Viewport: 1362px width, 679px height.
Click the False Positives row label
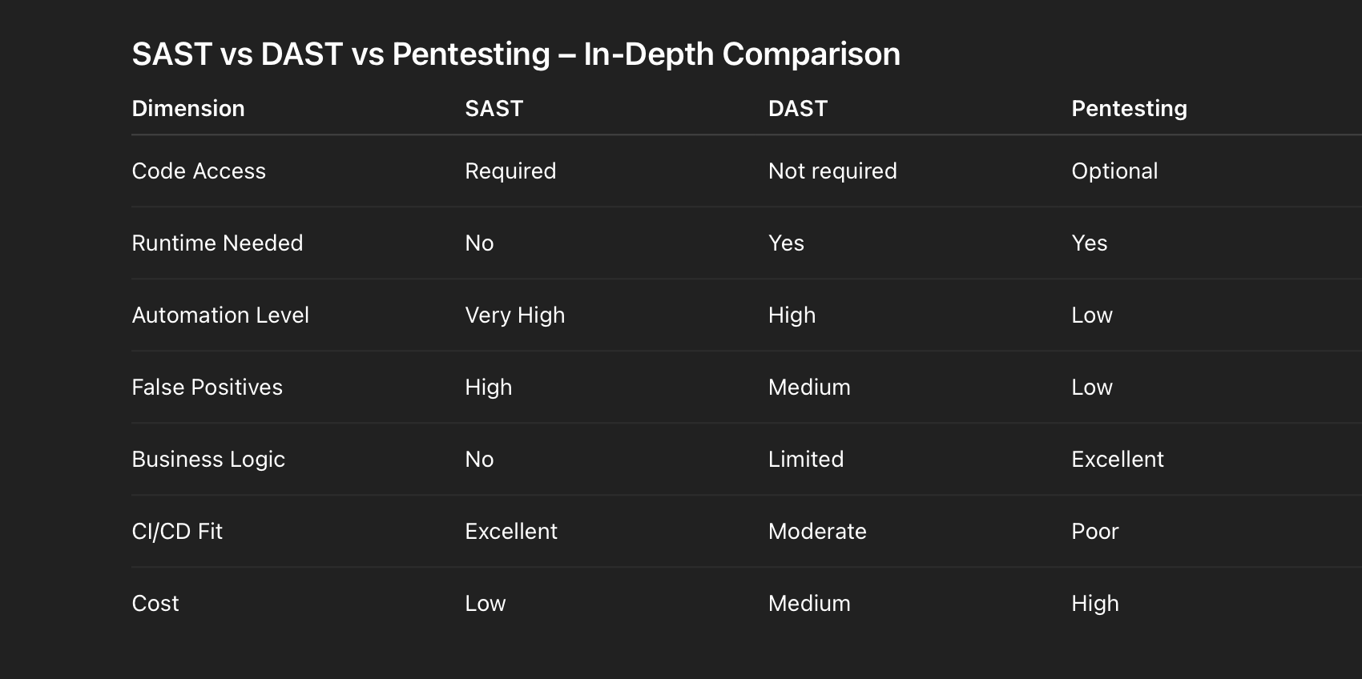click(207, 388)
